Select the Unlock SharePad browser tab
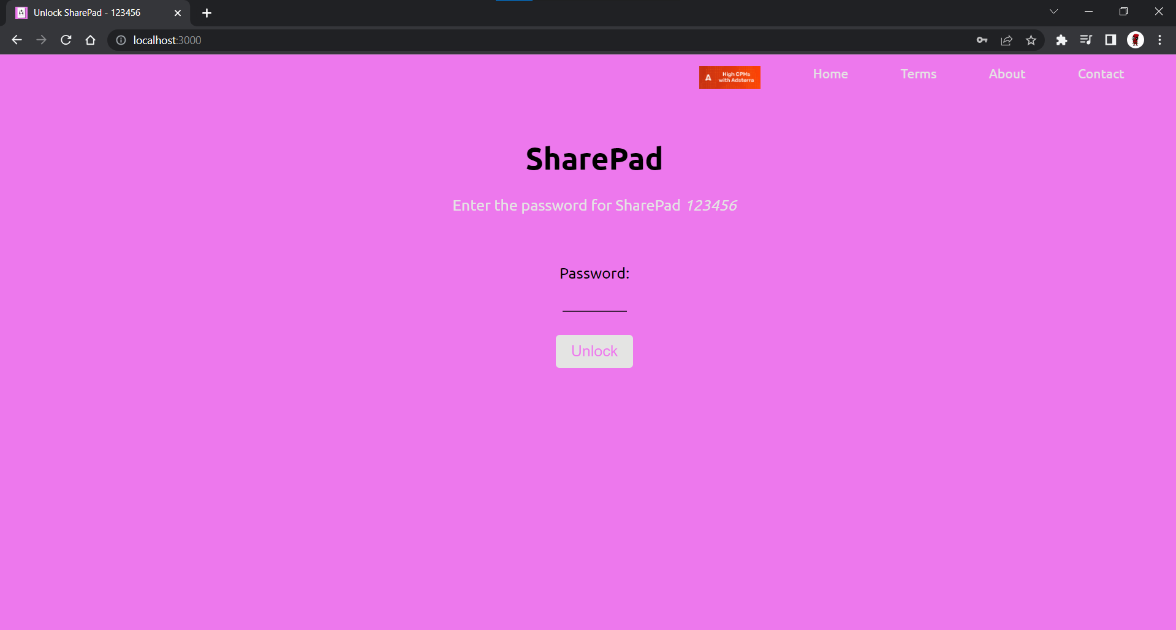The image size is (1176, 630). point(86,12)
